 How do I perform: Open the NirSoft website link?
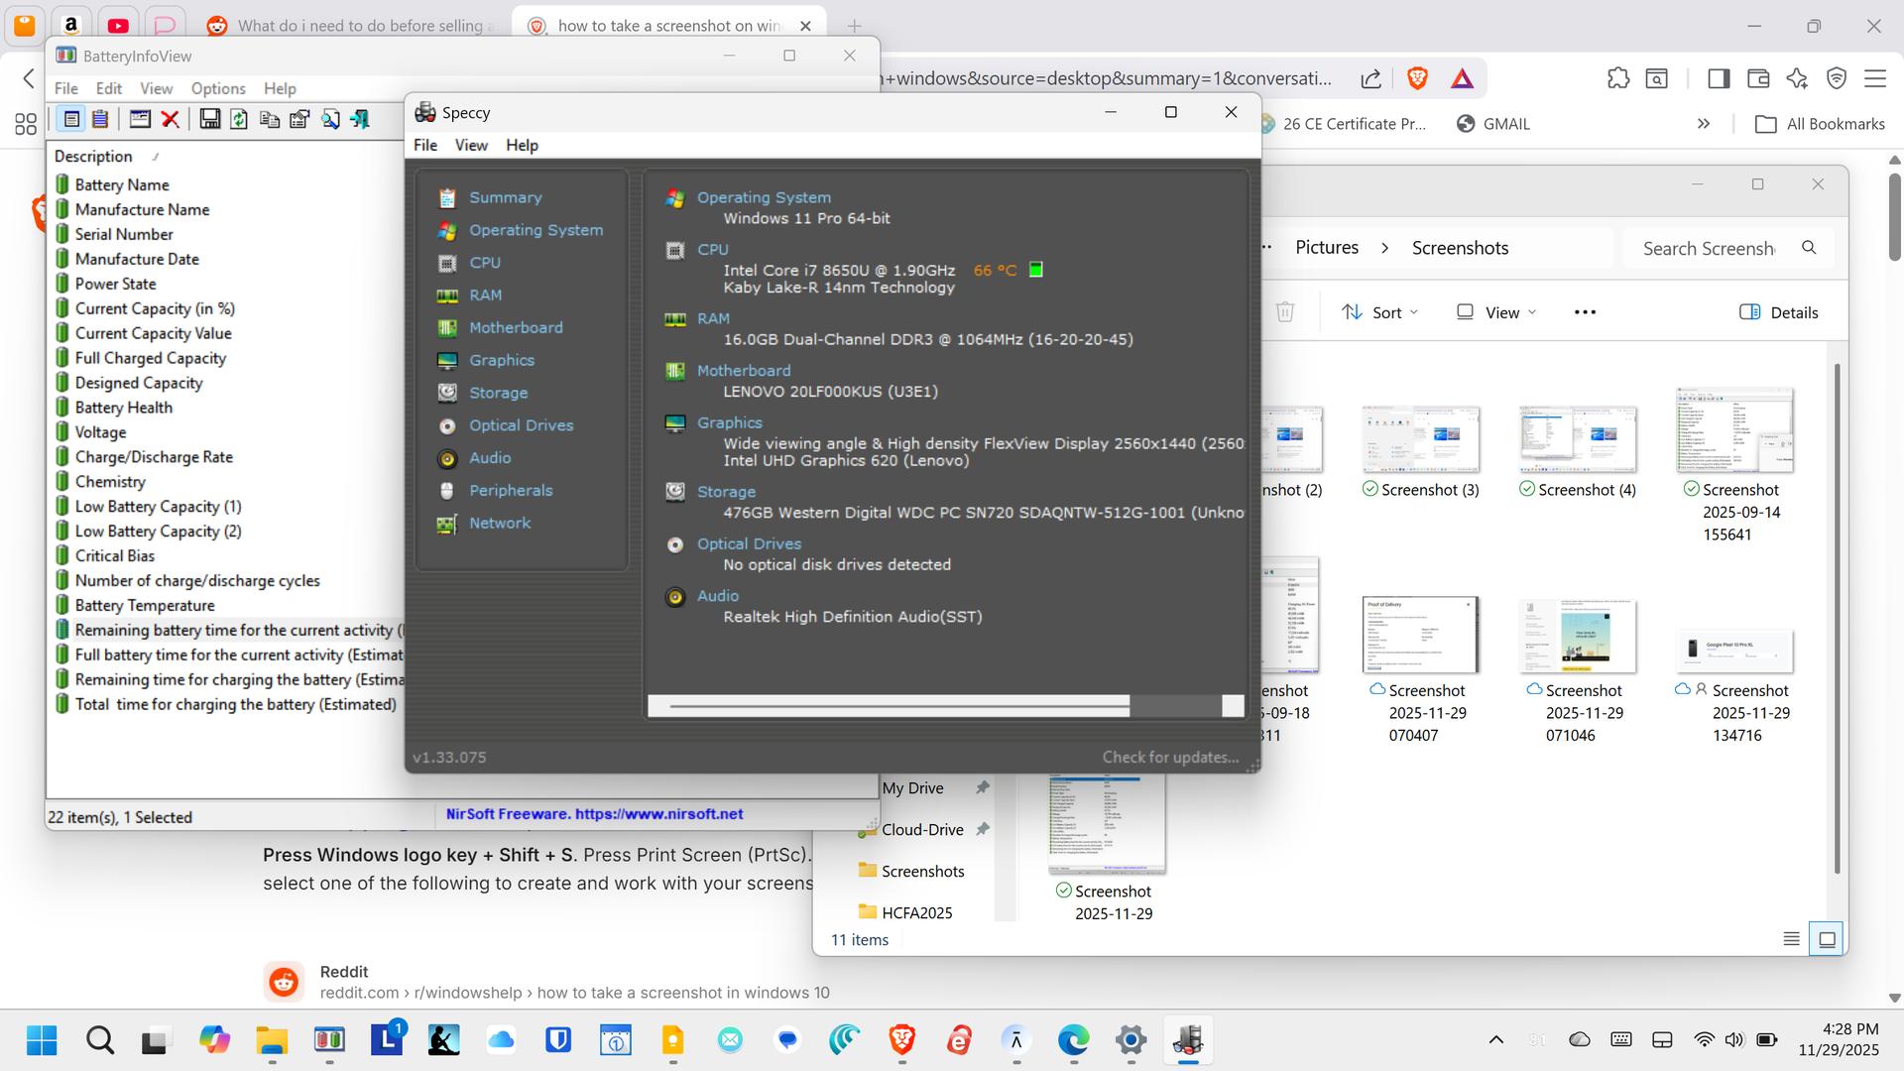[x=594, y=814]
